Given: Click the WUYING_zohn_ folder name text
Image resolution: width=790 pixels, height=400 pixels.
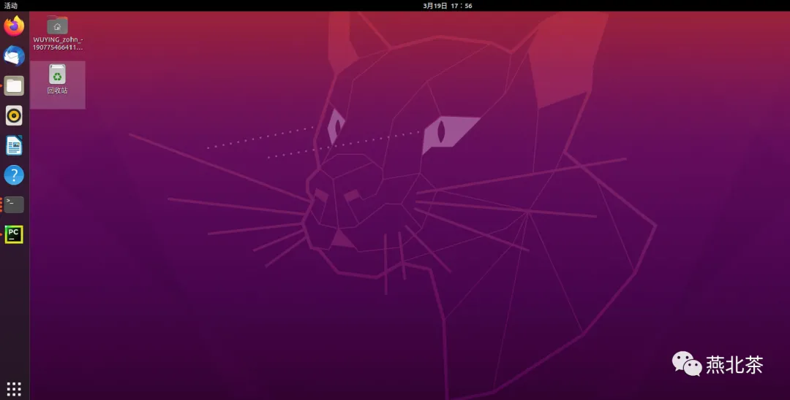Looking at the screenshot, I should click(58, 43).
